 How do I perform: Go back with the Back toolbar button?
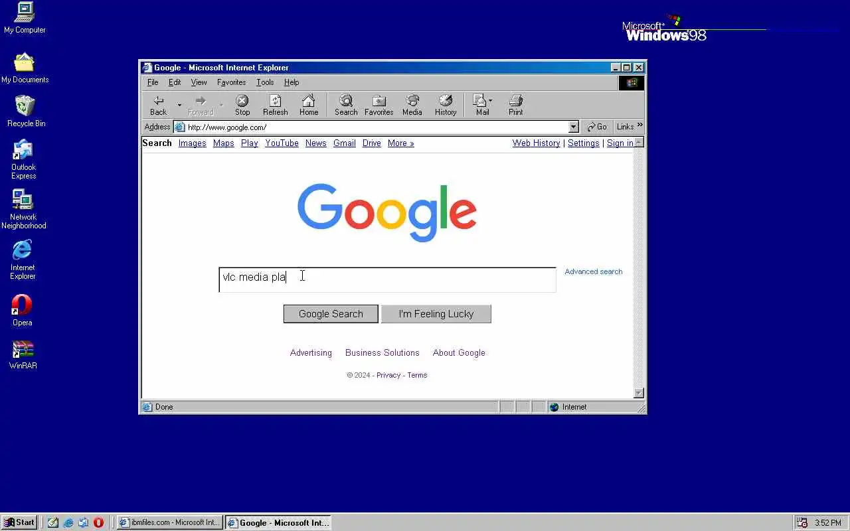pyautogui.click(x=159, y=105)
